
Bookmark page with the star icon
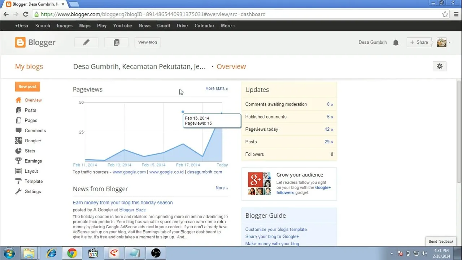click(x=445, y=14)
